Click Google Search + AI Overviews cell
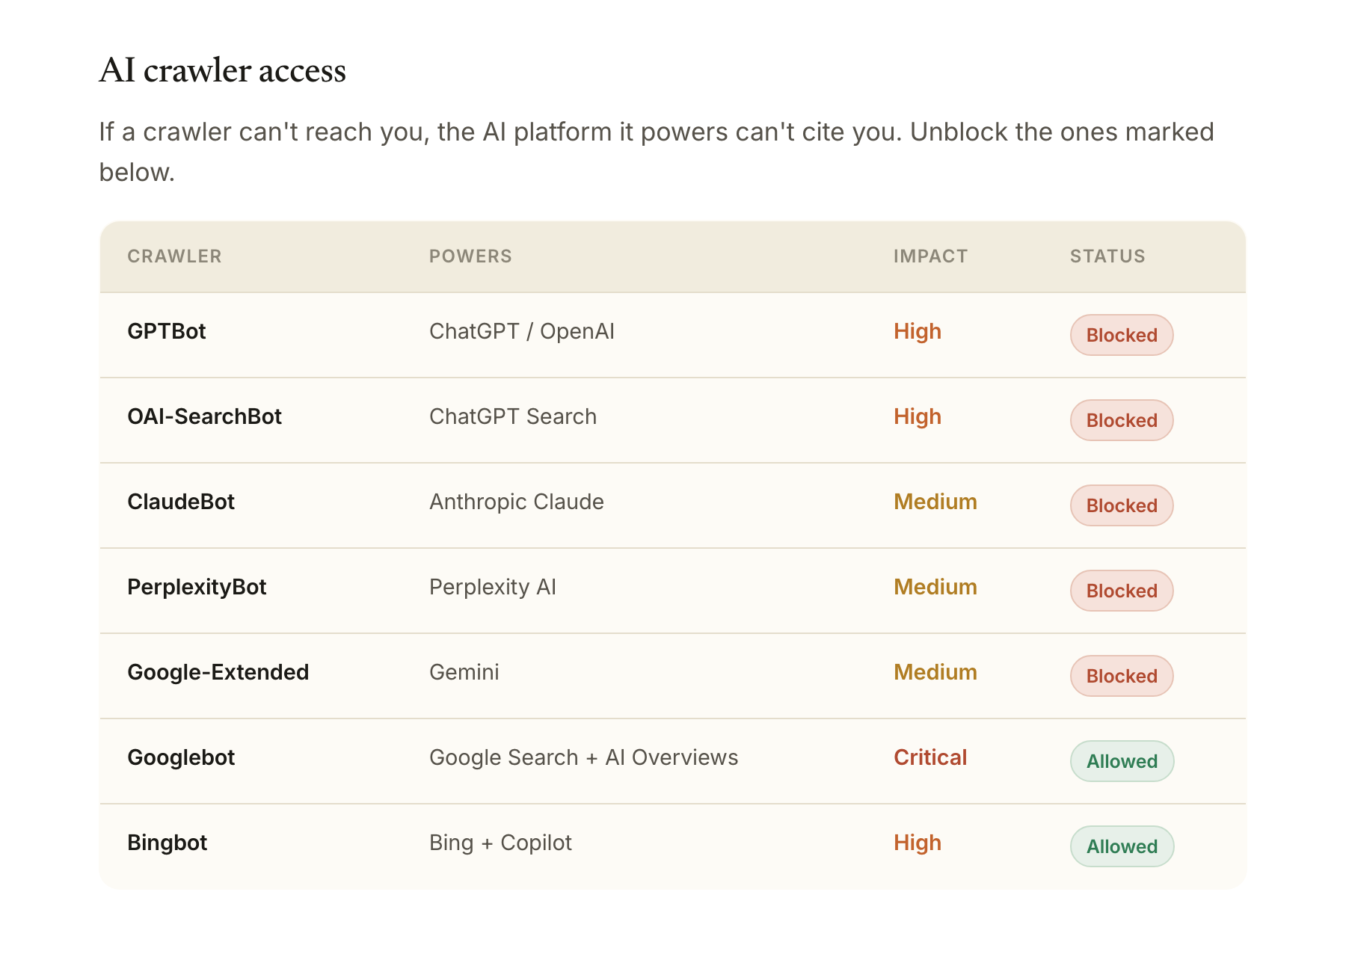Viewport: 1346px width, 957px height. [584, 757]
